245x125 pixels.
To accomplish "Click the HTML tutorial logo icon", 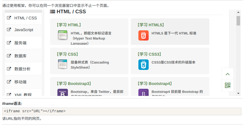I will 63,35.
